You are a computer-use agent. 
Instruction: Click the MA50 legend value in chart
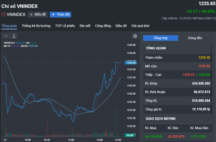[x=33, y=46]
